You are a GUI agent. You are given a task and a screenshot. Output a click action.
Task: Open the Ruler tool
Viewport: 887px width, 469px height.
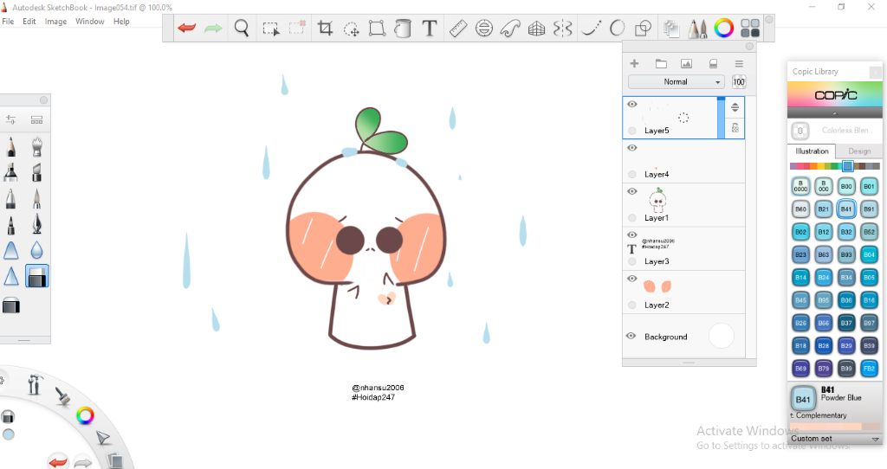(x=458, y=29)
